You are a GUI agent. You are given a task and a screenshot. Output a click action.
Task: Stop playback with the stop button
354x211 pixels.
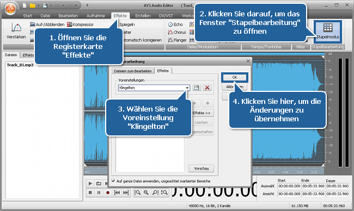(x=90, y=193)
